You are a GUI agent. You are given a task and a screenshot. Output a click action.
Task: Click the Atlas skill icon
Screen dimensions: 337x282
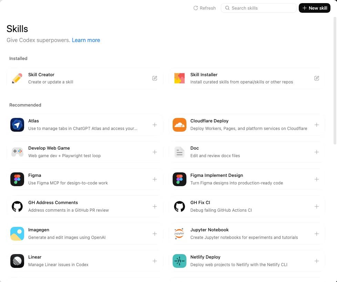pos(17,125)
